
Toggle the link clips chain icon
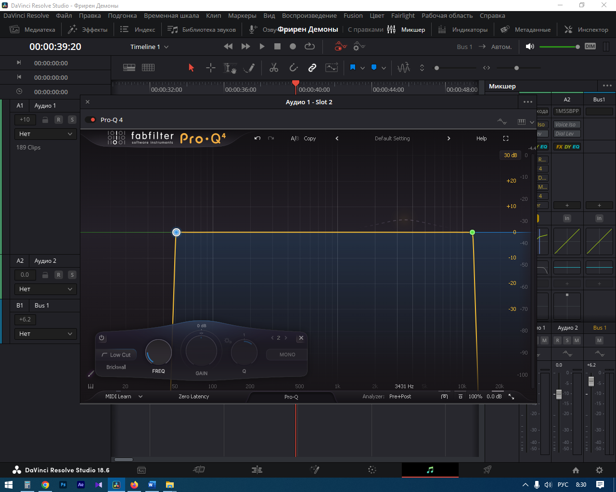pos(312,68)
